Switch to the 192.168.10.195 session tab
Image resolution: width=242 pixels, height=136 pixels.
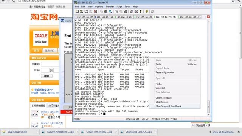[104, 17]
